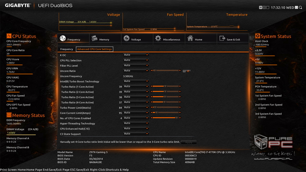Open the Core Current Limit(Amps) dropdown
Screen dimensions: 306x172
click(x=136, y=113)
